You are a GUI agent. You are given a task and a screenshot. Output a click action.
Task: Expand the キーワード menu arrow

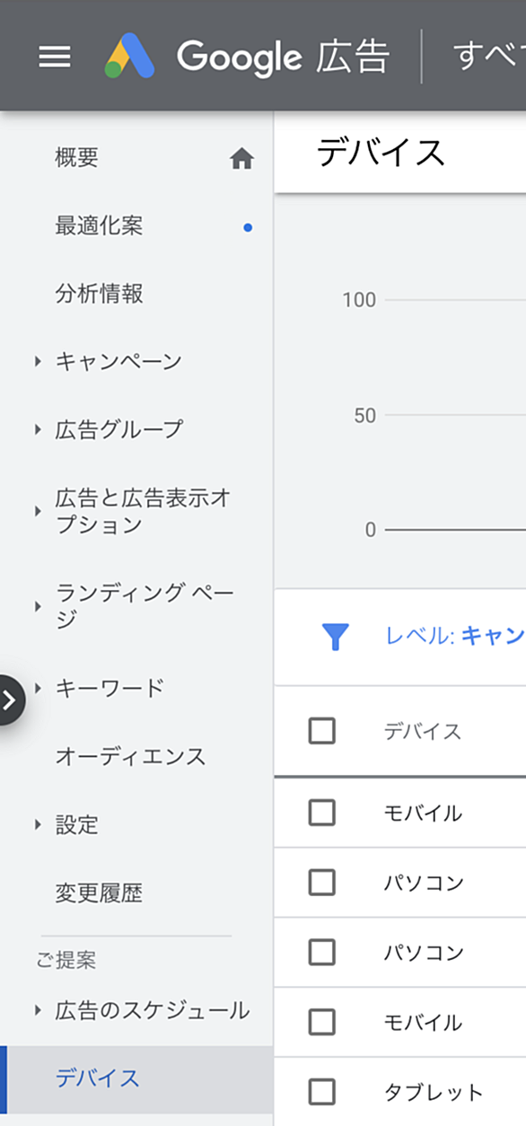pos(38,688)
